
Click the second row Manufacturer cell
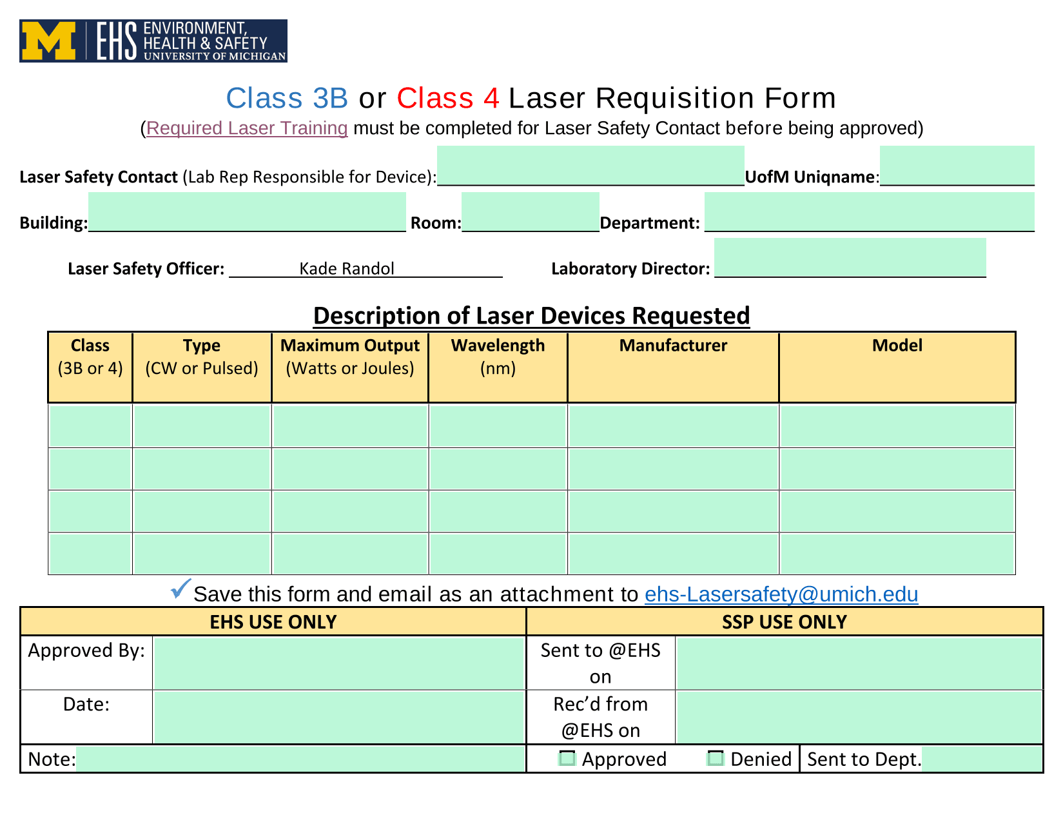click(x=674, y=469)
